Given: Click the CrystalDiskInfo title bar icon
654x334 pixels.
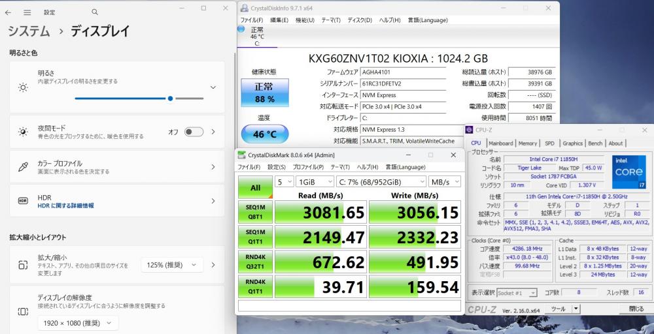Looking at the screenshot, I should click(244, 8).
